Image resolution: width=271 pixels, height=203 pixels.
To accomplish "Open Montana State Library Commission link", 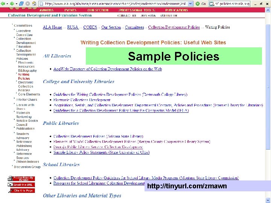I will click(x=146, y=178).
